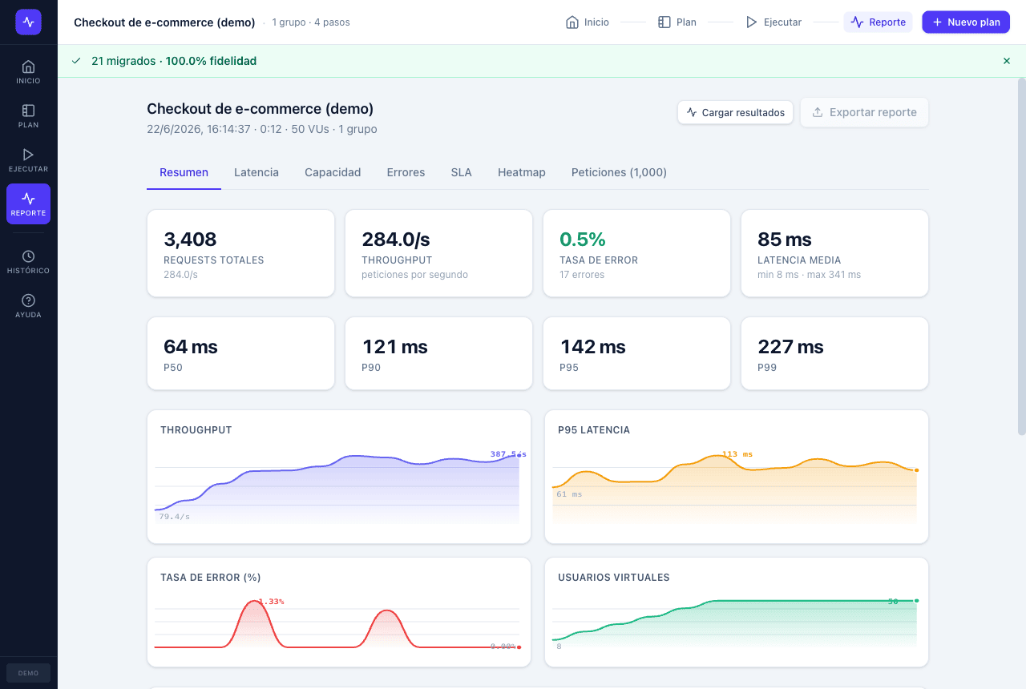Click the Tasa de Error (%) chart

(339, 612)
